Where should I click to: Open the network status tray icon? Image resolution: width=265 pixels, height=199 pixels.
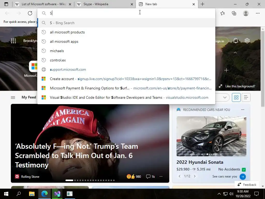coord(225,194)
